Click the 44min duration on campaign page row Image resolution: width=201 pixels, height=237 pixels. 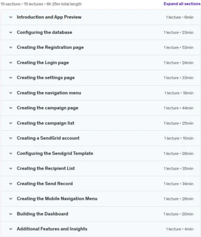188,108
